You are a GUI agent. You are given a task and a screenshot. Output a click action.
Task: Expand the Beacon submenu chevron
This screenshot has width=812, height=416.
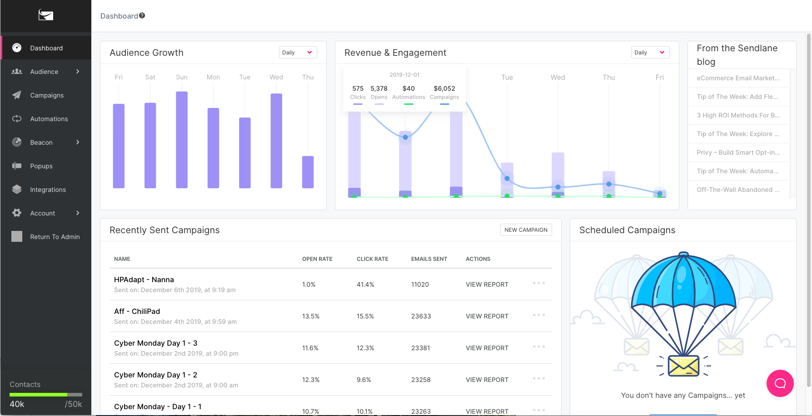coord(78,142)
